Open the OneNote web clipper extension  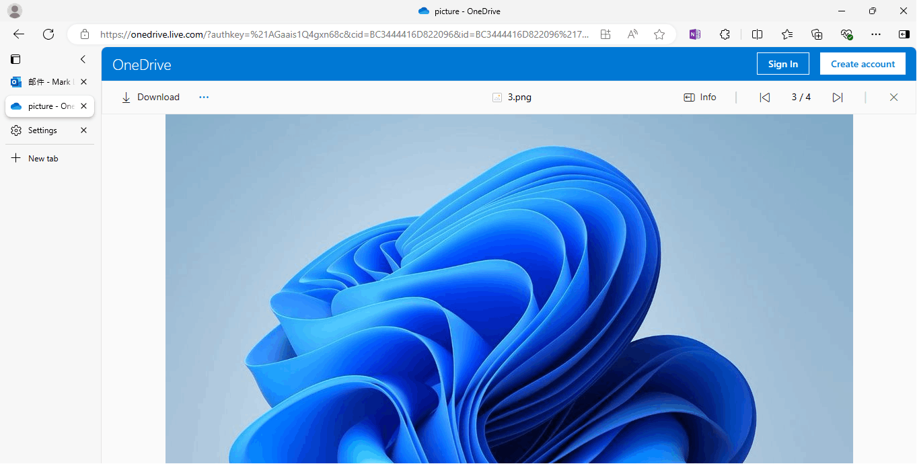695,34
